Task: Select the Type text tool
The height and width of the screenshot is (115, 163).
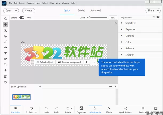Action: [x=5, y=53]
